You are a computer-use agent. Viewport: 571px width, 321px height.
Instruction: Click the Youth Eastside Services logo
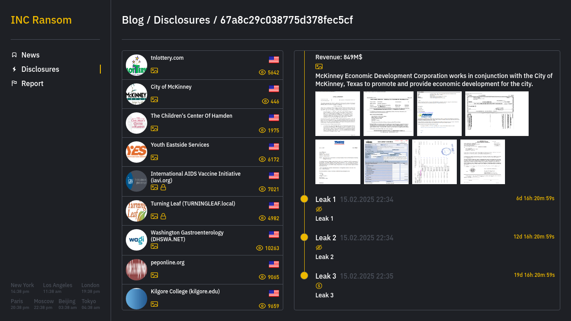point(137,152)
